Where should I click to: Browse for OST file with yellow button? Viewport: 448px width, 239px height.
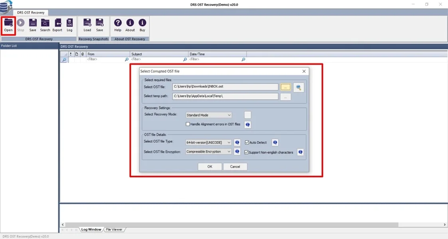(285, 87)
